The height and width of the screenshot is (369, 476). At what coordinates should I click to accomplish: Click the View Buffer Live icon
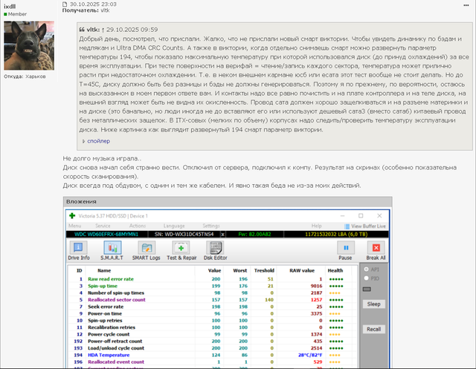347,226
